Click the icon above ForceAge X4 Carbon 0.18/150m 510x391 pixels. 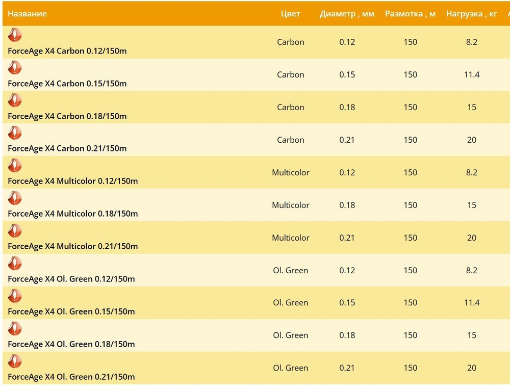point(15,100)
